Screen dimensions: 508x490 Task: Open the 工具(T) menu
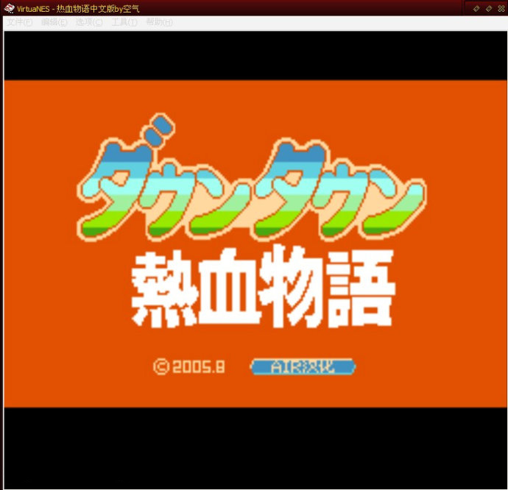[124, 22]
